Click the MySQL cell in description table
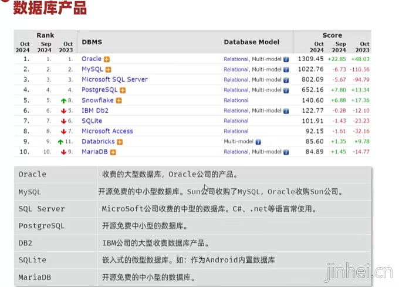Viewport: 399px width, 287px height. click(56, 192)
